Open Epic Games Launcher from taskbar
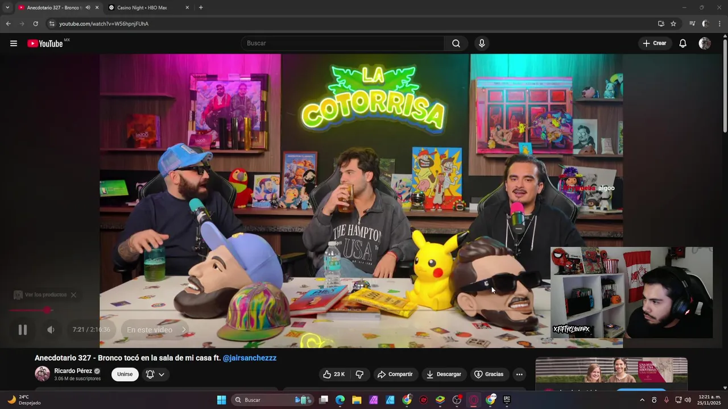The width and height of the screenshot is (728, 409). (507, 400)
